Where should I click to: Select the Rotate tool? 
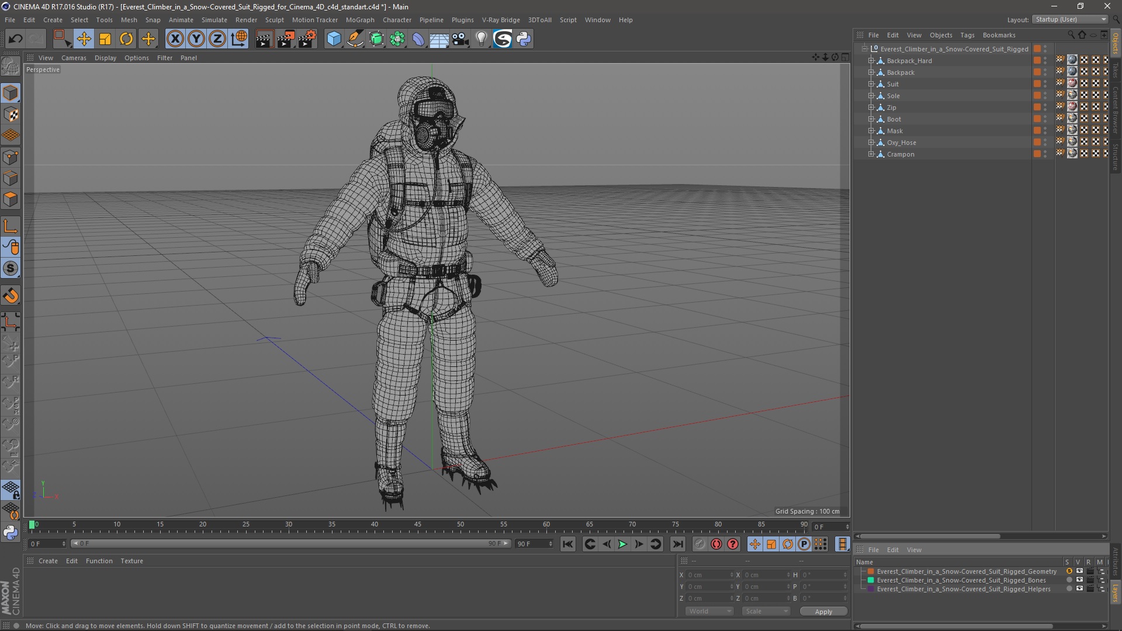(x=126, y=39)
